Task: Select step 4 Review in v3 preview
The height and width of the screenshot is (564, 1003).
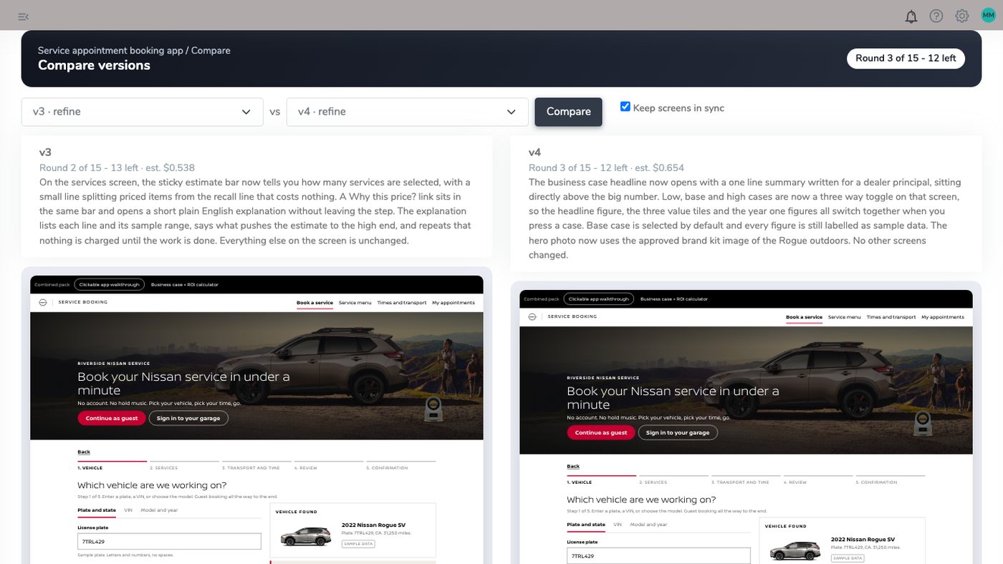Action: pyautogui.click(x=329, y=465)
